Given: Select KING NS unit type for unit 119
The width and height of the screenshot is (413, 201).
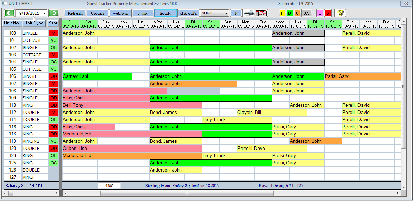Looking at the screenshot, I should point(35,141).
